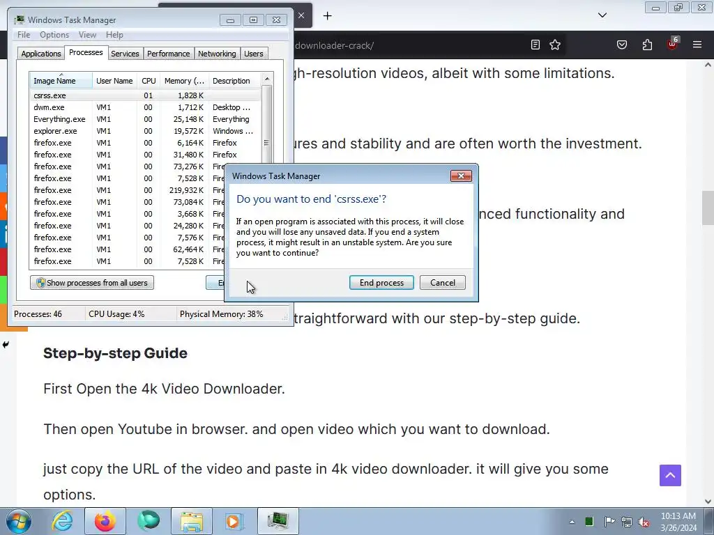Viewport: 714px width, 535px height.
Task: Open the list all tabs chevron in Firefox
Action: click(x=602, y=15)
